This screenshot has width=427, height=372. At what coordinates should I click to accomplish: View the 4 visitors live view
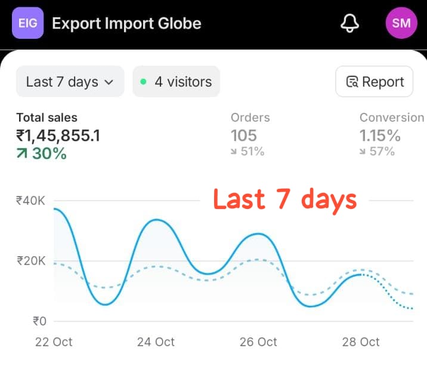pyautogui.click(x=177, y=82)
